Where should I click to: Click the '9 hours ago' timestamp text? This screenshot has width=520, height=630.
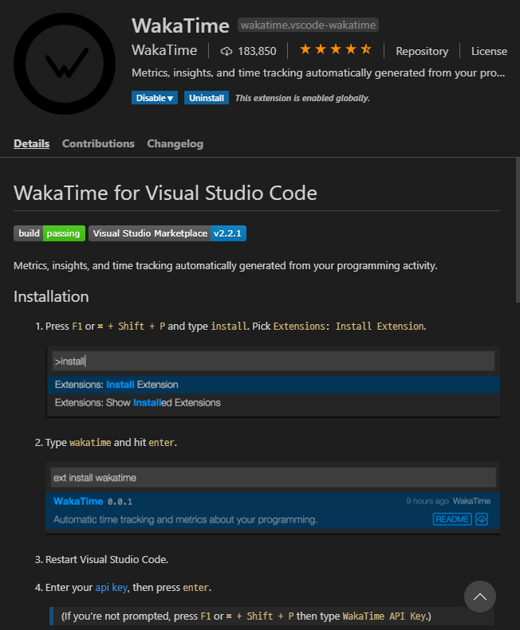point(427,501)
